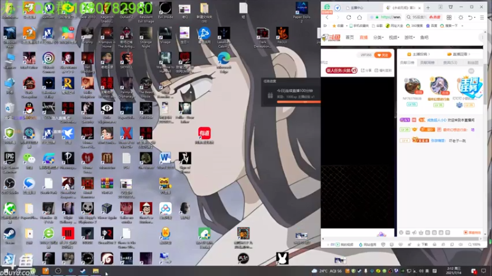Open the WeChat desktop shortcut
This screenshot has width=492, height=276.
click(29, 161)
